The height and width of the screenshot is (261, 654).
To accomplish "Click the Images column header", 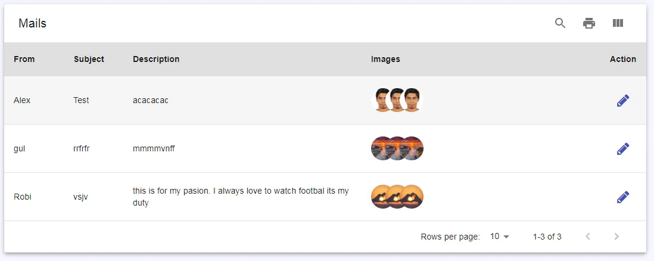I will (385, 59).
